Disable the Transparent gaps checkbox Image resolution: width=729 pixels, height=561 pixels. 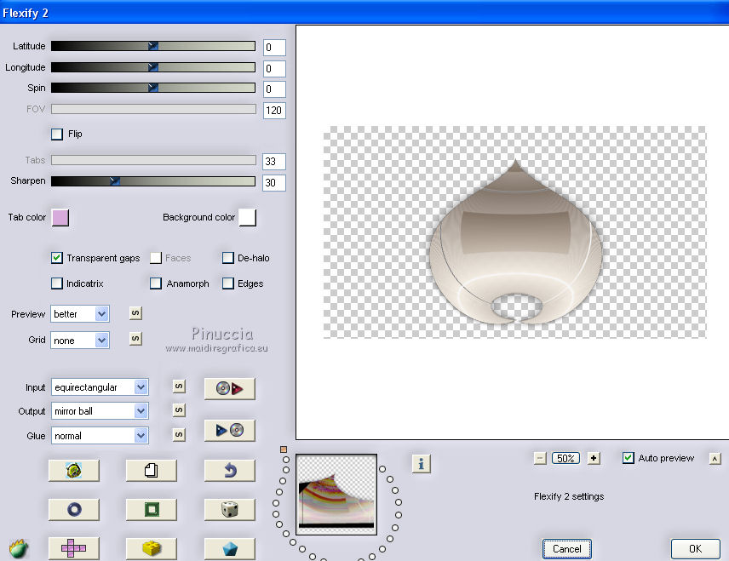57,258
